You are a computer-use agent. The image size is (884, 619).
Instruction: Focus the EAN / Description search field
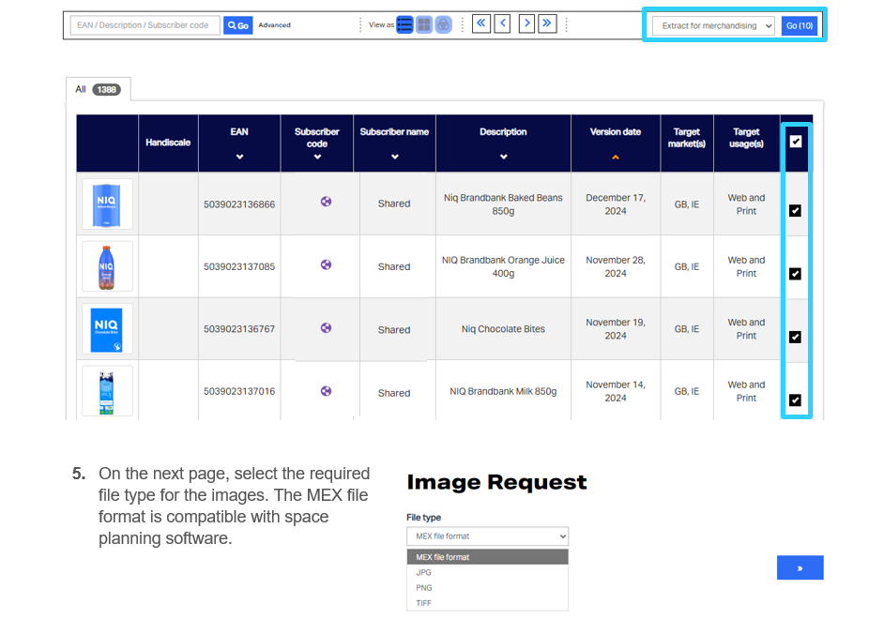(x=145, y=25)
